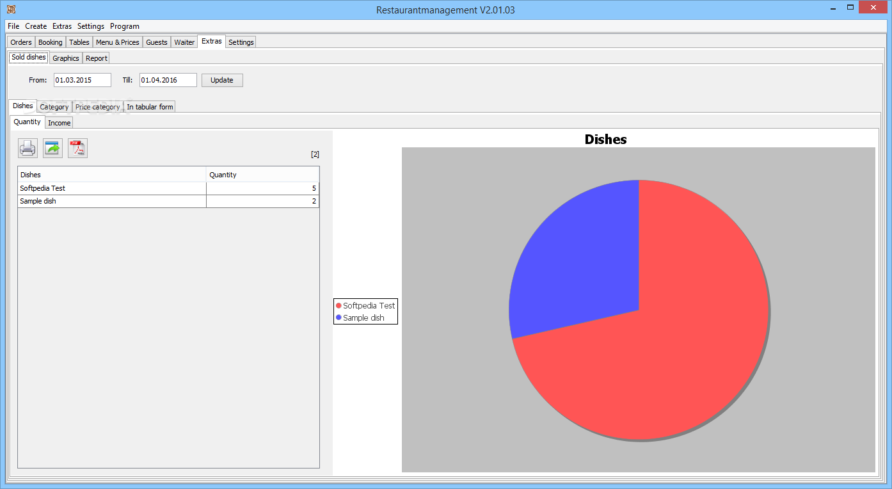Click the Dishes column header
The image size is (892, 489).
[x=112, y=175]
